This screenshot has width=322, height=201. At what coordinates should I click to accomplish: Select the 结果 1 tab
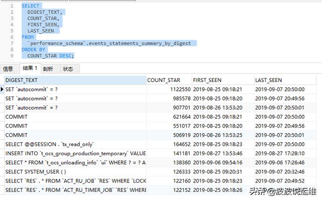tap(30, 68)
